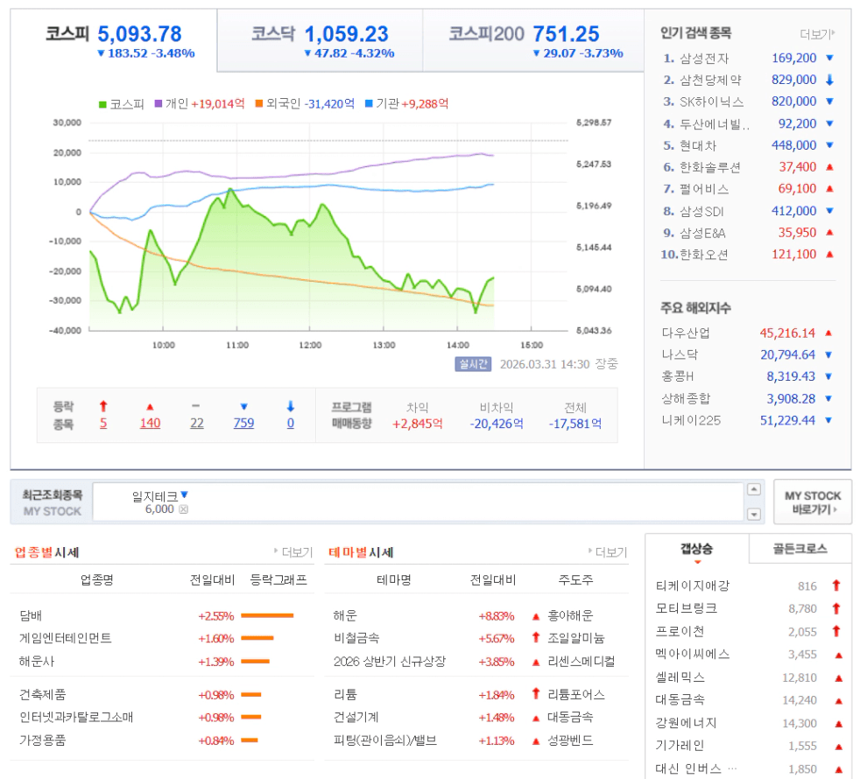Click 일지테크 recent stock name
This screenshot has height=779, width=860.
[x=155, y=496]
